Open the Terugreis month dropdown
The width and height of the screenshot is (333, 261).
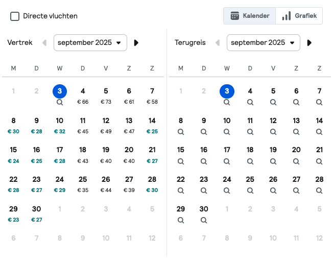(x=263, y=43)
